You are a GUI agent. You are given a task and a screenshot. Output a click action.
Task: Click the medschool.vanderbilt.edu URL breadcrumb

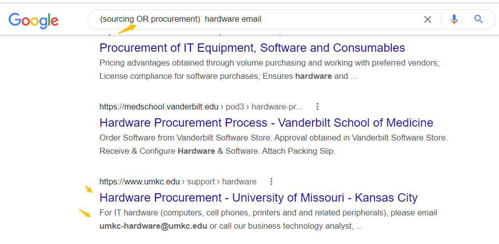tap(159, 106)
